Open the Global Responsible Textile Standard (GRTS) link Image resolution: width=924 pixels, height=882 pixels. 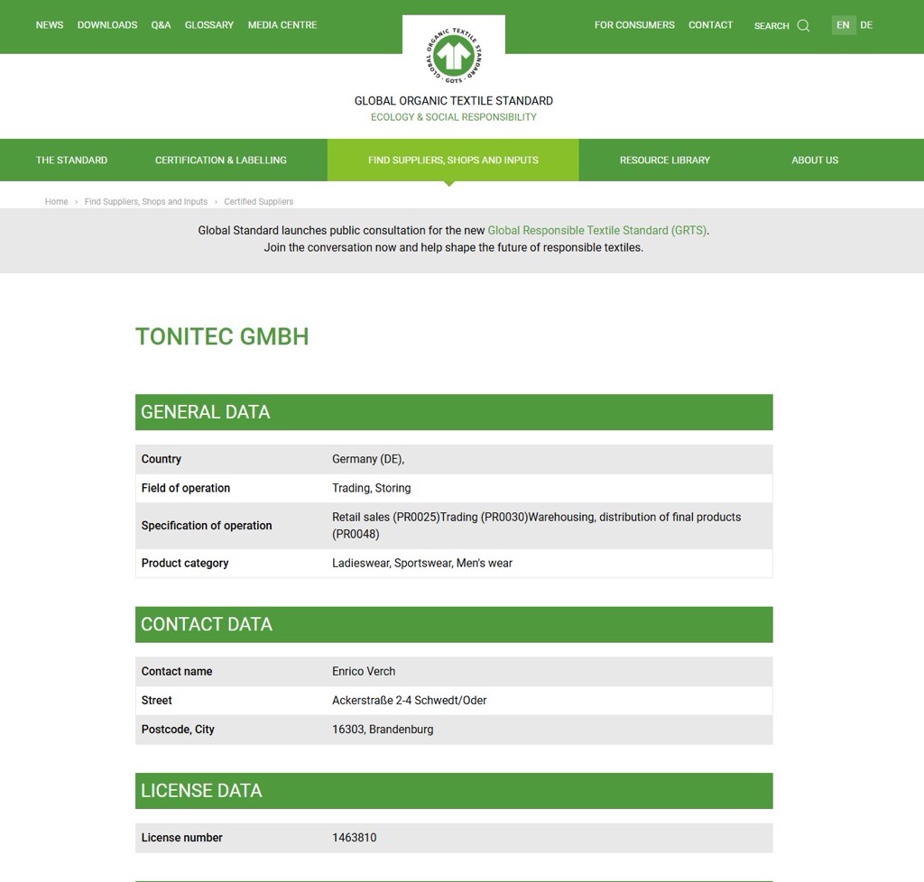click(597, 230)
